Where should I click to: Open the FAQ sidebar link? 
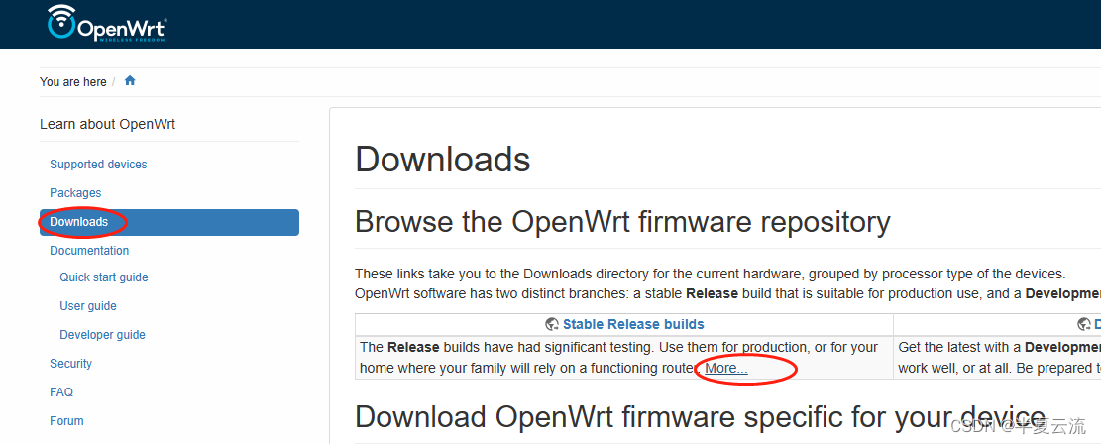[x=61, y=392]
